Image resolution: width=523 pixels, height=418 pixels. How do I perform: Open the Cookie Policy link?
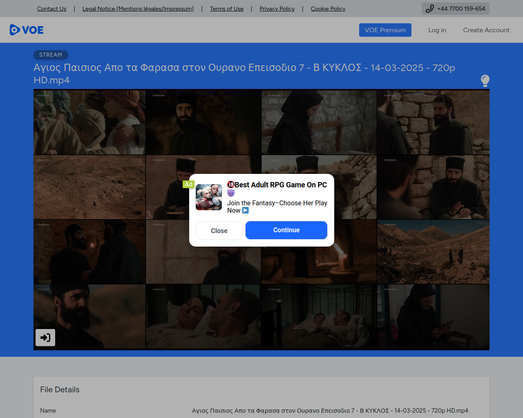click(x=328, y=9)
